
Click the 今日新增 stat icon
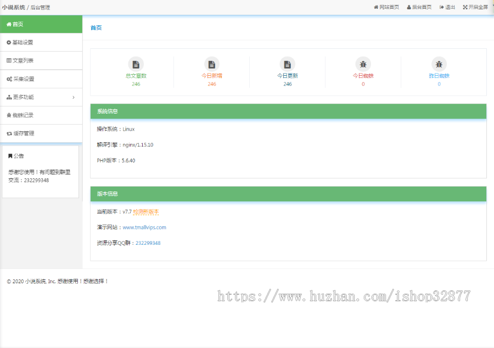tap(211, 63)
